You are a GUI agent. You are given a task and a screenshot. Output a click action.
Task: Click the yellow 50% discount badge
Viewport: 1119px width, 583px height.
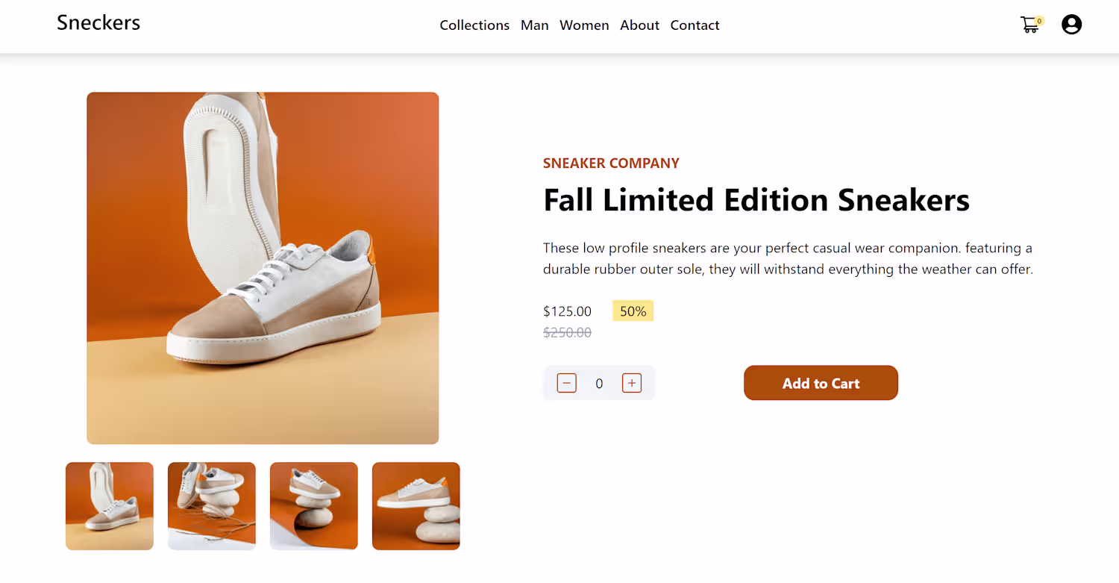(633, 311)
